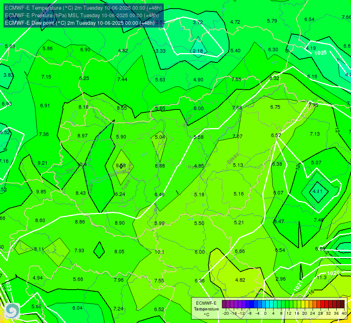Click the 7.07 dew point value
351x323 pixels.
237,136
